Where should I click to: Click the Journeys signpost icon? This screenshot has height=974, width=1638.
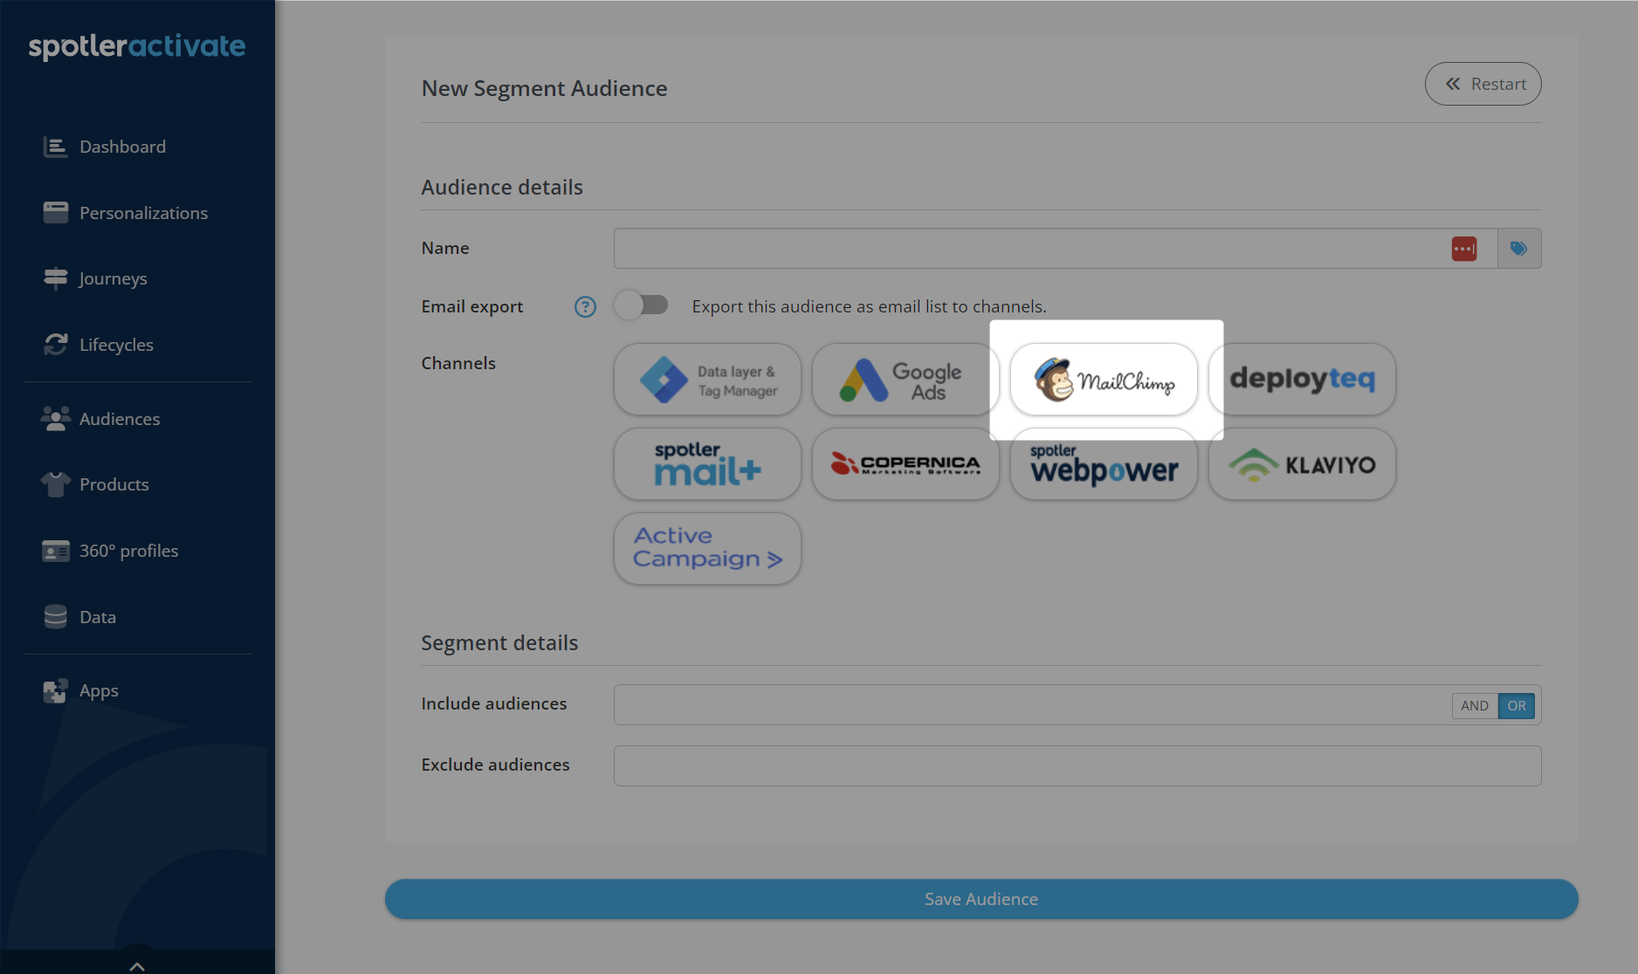(55, 278)
